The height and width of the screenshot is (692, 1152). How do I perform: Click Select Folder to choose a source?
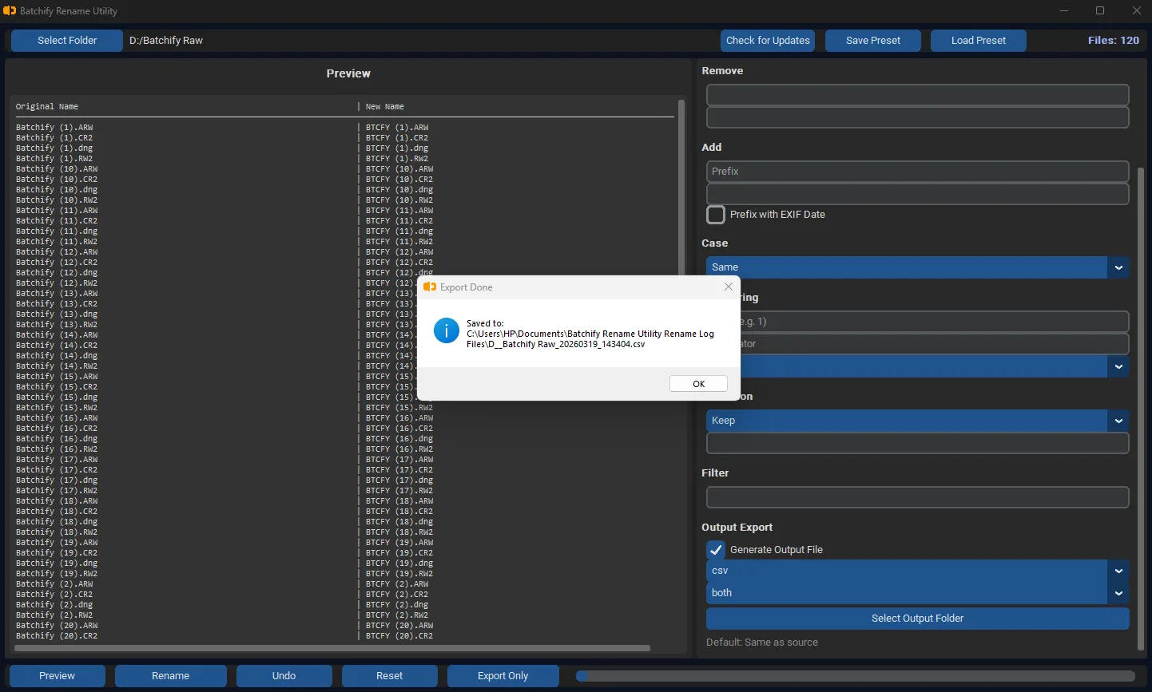[66, 40]
